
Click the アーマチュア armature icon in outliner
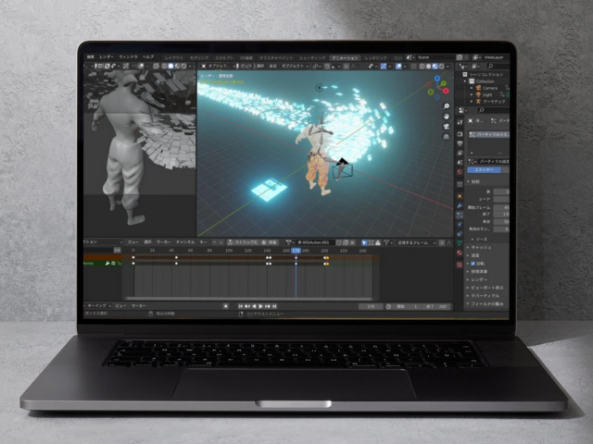(478, 102)
